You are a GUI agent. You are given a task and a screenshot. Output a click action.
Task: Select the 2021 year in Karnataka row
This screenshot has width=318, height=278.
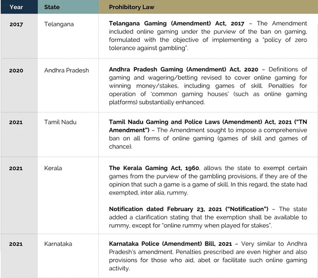pyautogui.click(x=16, y=244)
